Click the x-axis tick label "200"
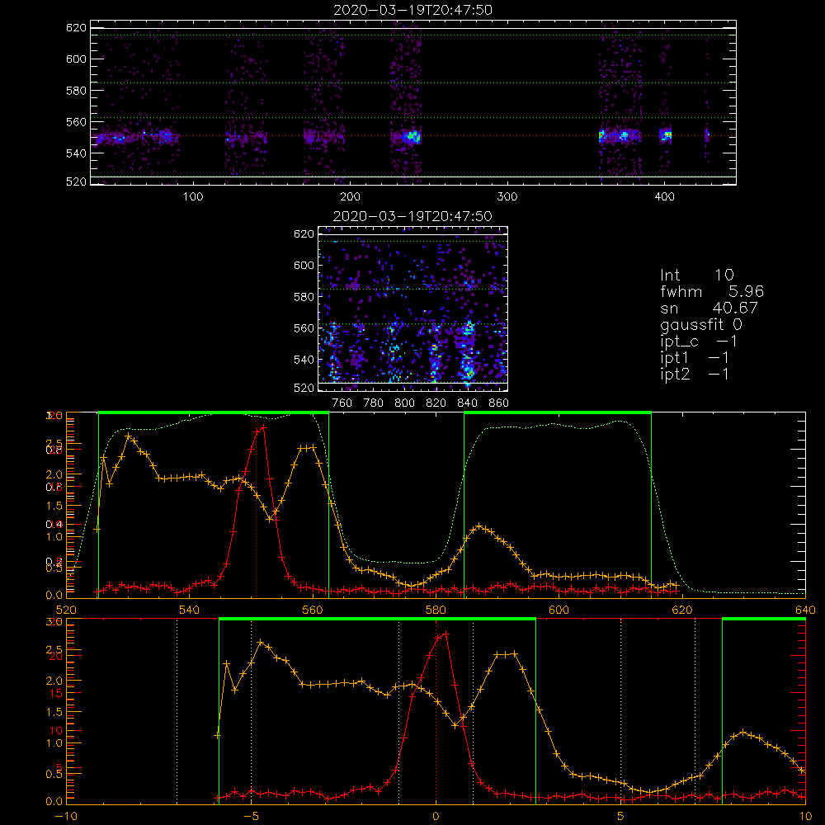Viewport: 825px width, 825px height. click(350, 197)
